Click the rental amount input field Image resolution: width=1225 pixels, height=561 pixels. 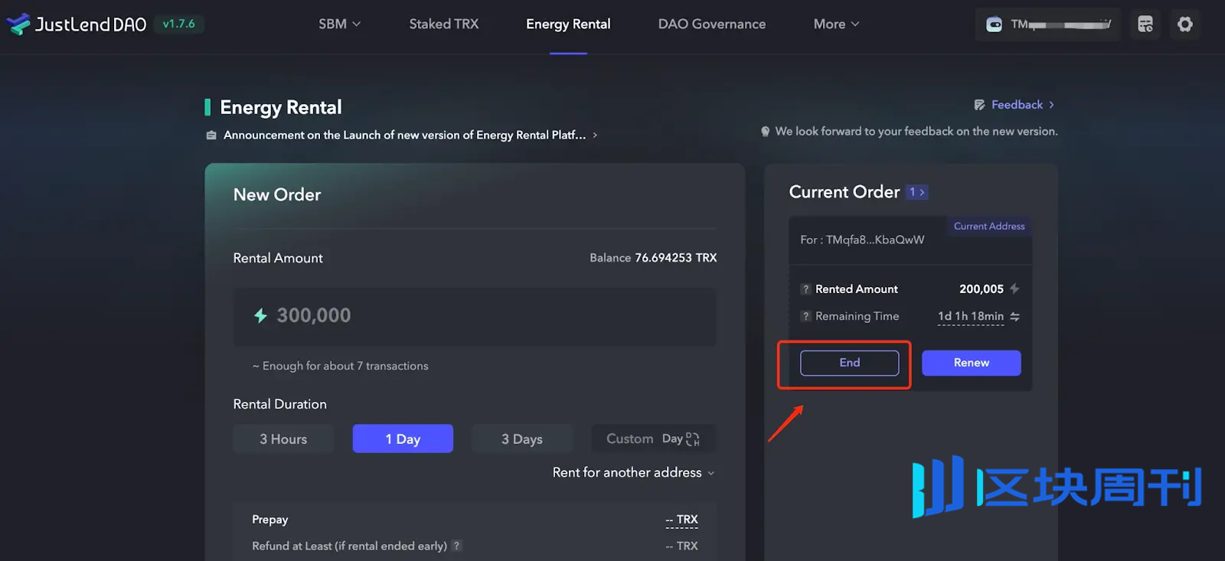click(475, 316)
